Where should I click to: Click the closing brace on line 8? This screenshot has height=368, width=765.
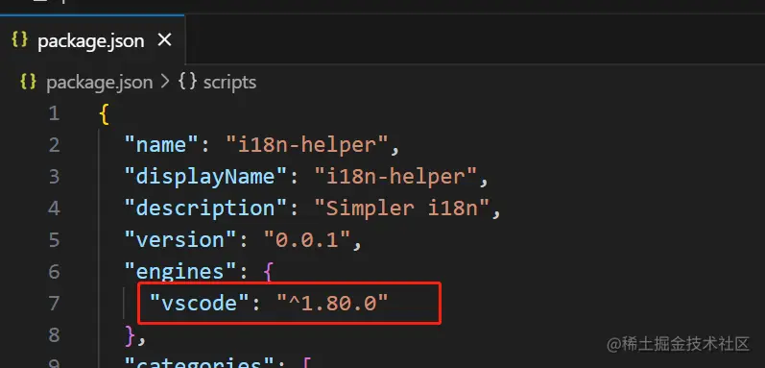point(130,334)
